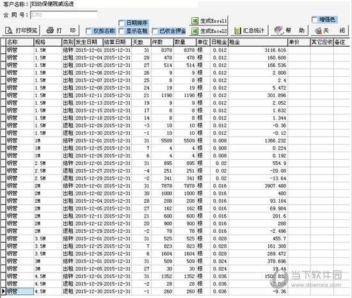Click the 关闭 button text

pos(334,31)
